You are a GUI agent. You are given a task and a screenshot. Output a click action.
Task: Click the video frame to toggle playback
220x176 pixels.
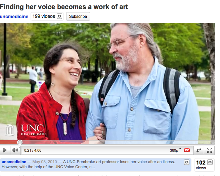click(107, 82)
